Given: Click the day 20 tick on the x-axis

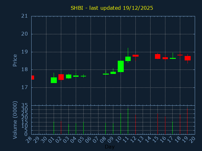Looking at the screenshot, I should tap(192, 139).
